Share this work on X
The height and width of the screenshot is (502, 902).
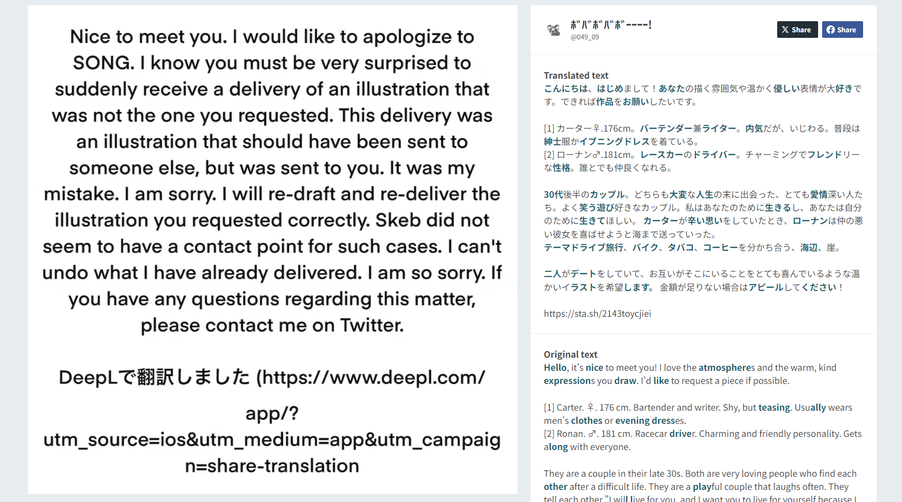(x=797, y=30)
